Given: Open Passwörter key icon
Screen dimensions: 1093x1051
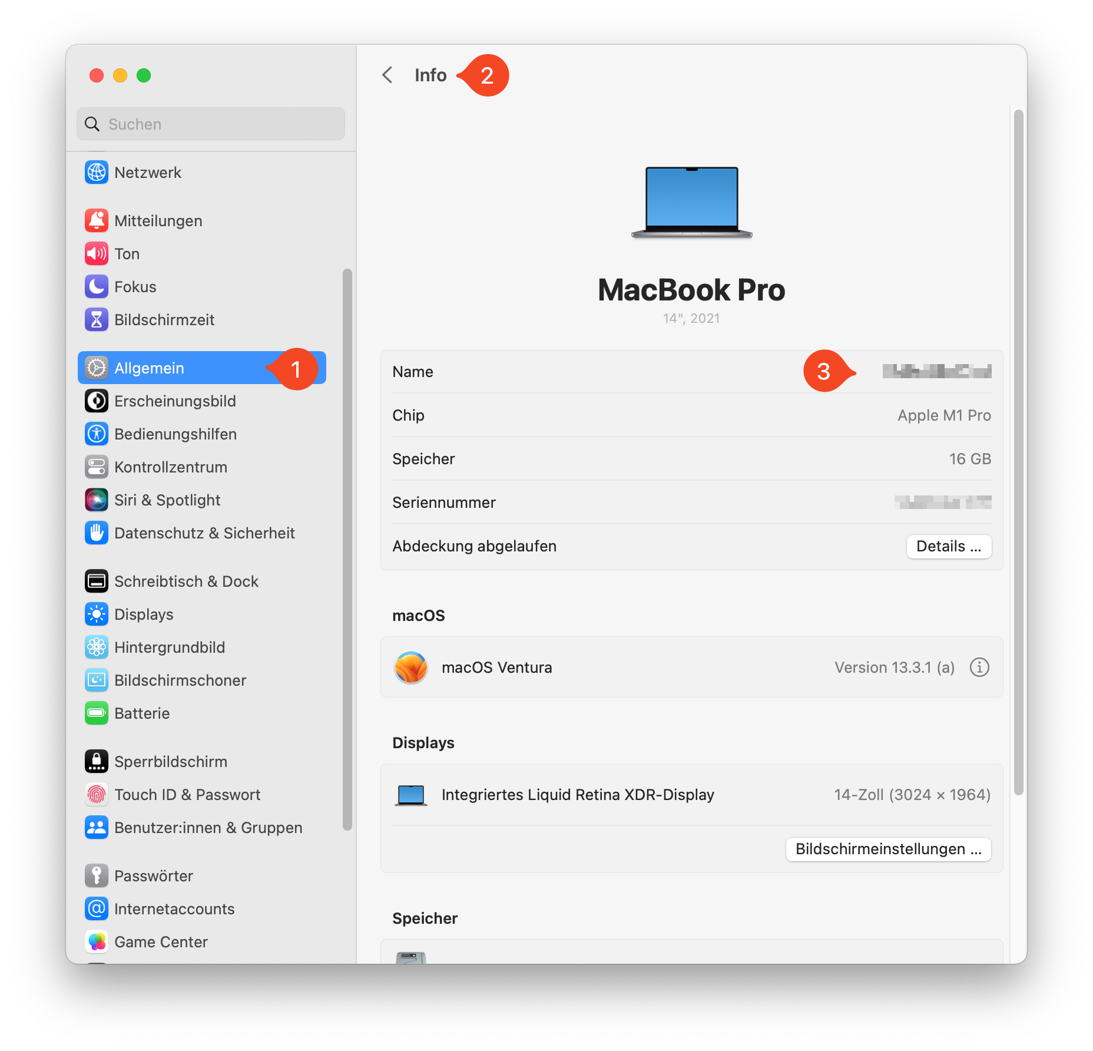Looking at the screenshot, I should 97,876.
